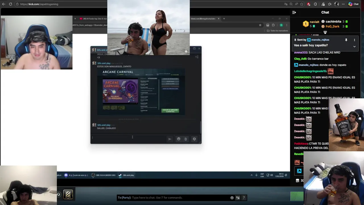The height and width of the screenshot is (205, 364).
Task: Click 'Go barranco bar' chat message
Action: [x=318, y=59]
